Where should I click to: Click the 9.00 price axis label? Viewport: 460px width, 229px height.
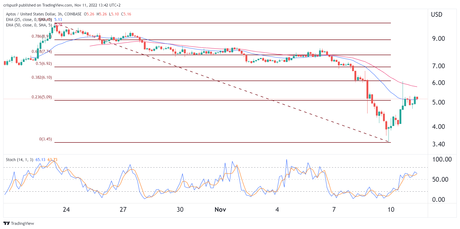pos(439,39)
